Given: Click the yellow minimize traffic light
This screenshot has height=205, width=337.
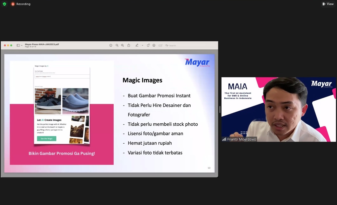Looking at the screenshot, I should [8, 45].
